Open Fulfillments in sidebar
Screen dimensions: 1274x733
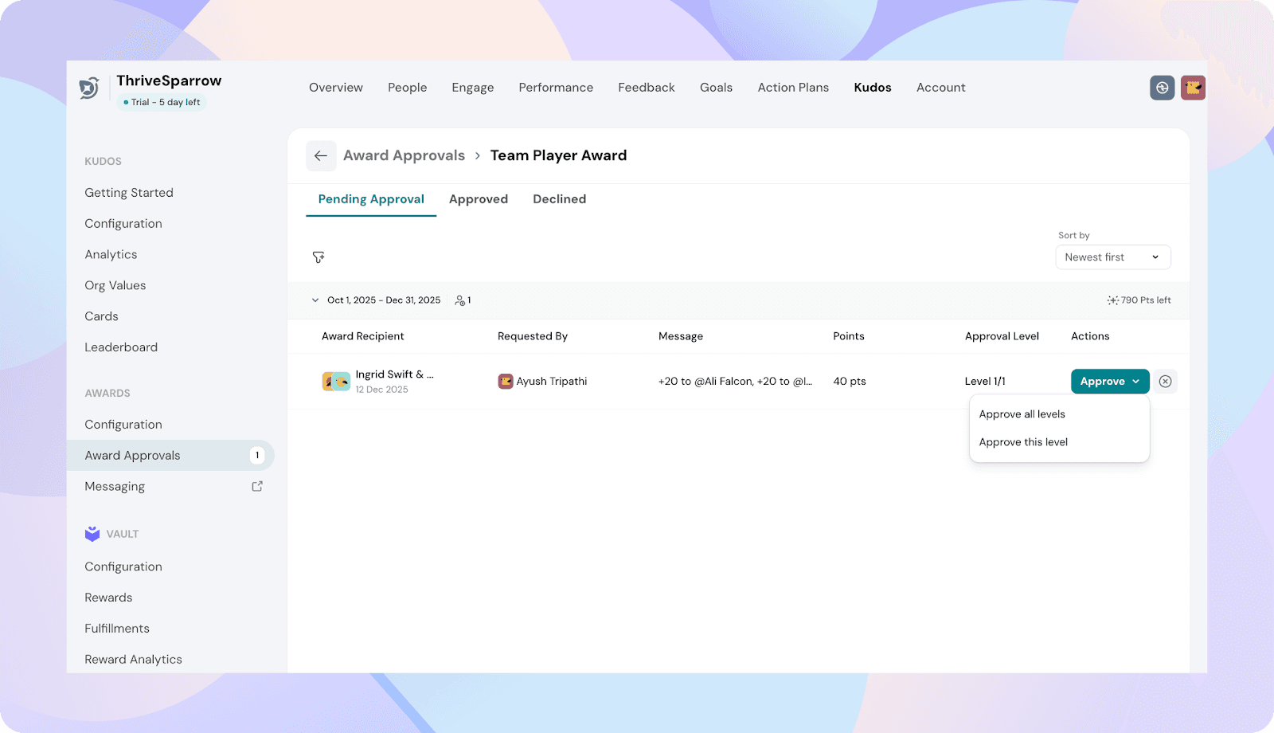pyautogui.click(x=117, y=629)
